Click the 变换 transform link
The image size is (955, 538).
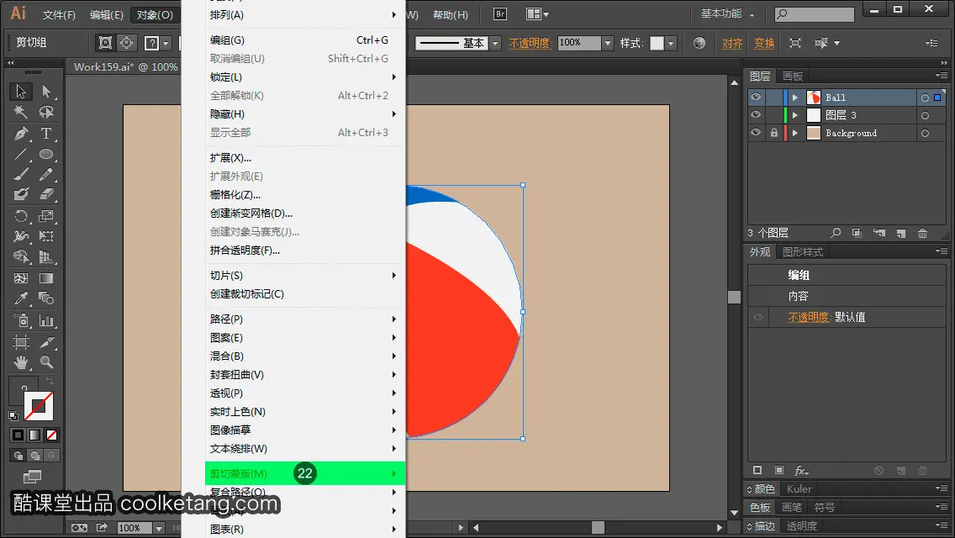pyautogui.click(x=764, y=43)
